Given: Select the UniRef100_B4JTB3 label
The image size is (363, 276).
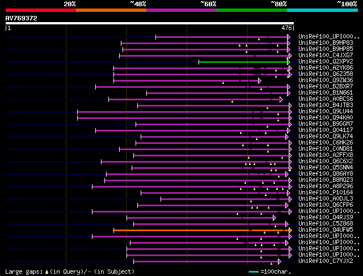Looking at the screenshot, I should pyautogui.click(x=326, y=105).
